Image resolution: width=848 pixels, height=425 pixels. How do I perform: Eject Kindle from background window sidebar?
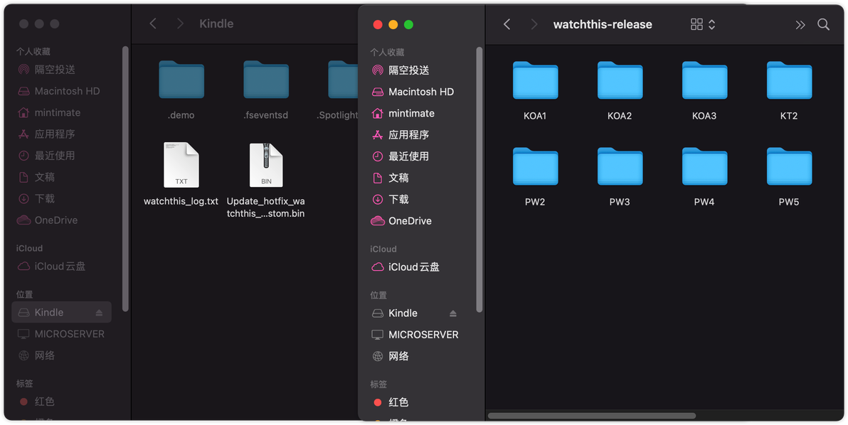[x=99, y=313]
